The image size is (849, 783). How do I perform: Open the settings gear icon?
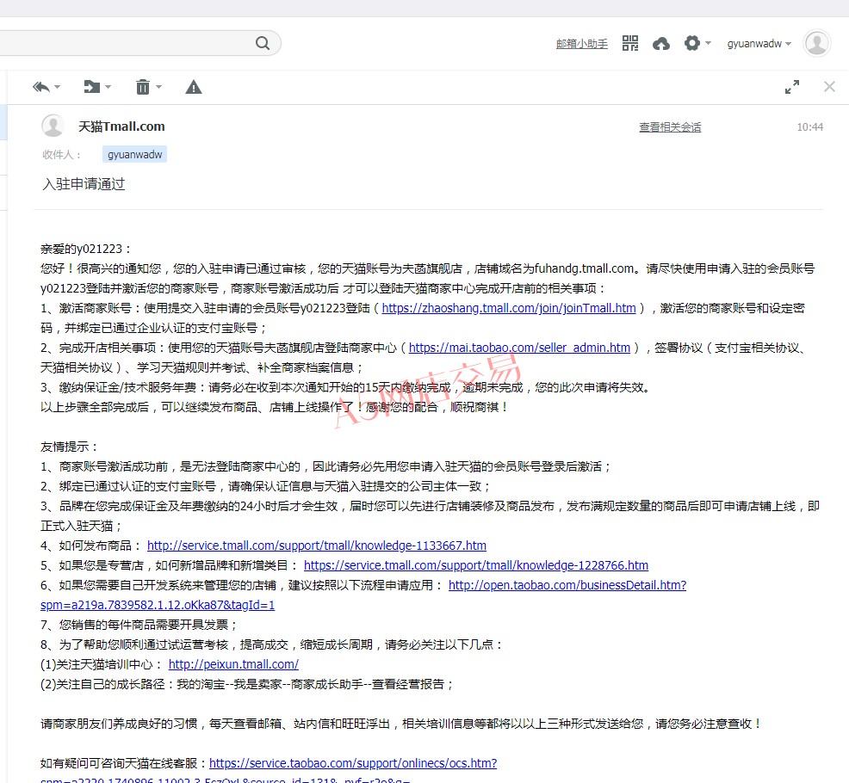(x=692, y=43)
